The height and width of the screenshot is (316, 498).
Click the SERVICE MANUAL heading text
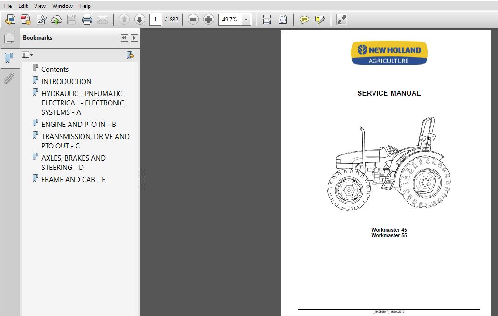coord(389,93)
